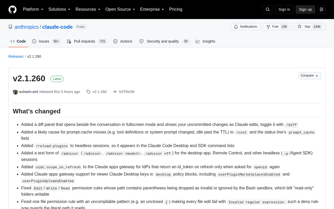
Task: Expand the Resources menu
Action: click(88, 9)
